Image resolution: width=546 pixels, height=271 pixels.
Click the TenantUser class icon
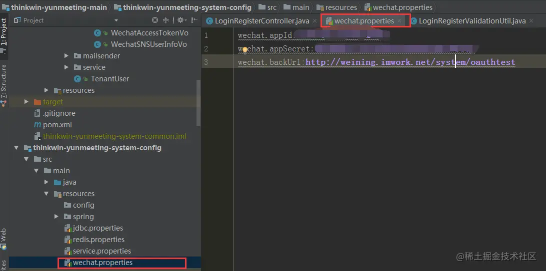(x=77, y=79)
